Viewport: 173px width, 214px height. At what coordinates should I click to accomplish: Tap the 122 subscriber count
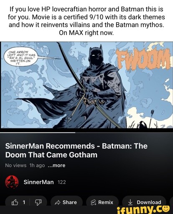pyautogui.click(x=61, y=182)
